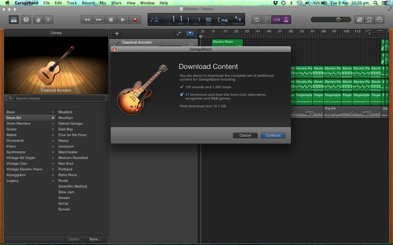The image size is (393, 245).
Task: Click the C maj key display
Action: click(223, 20)
